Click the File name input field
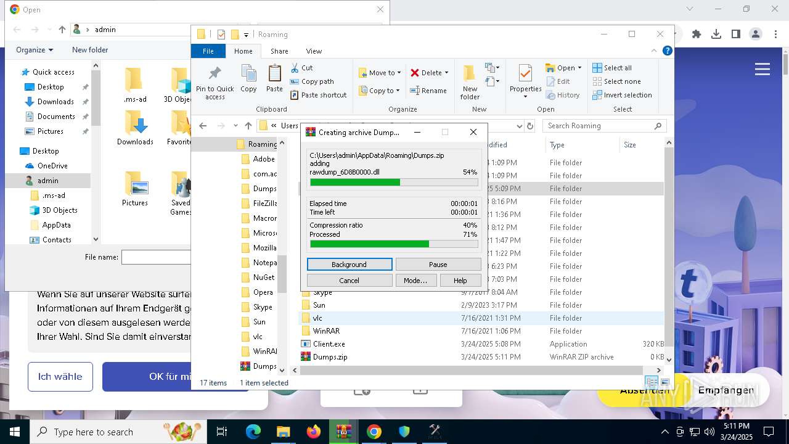The width and height of the screenshot is (789, 444). click(156, 257)
